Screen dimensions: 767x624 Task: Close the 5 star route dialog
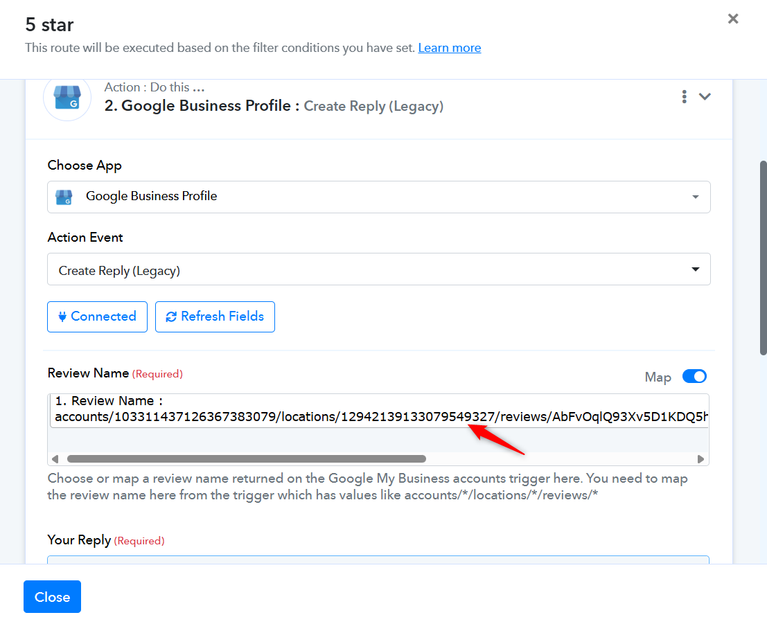coord(733,19)
